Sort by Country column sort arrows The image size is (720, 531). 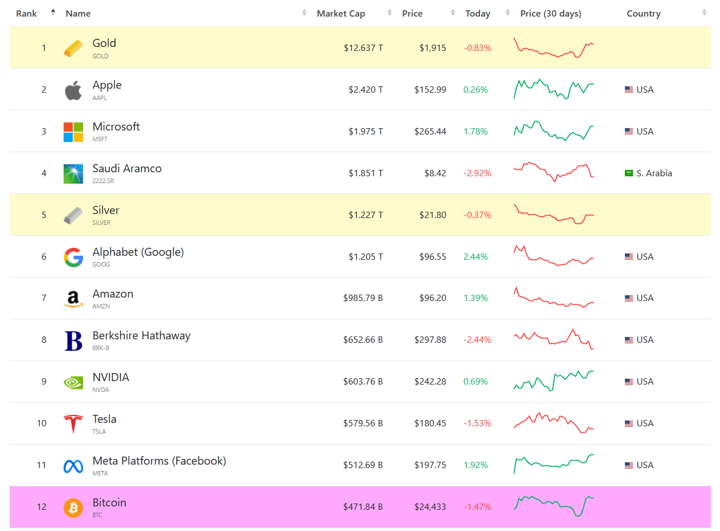(704, 13)
